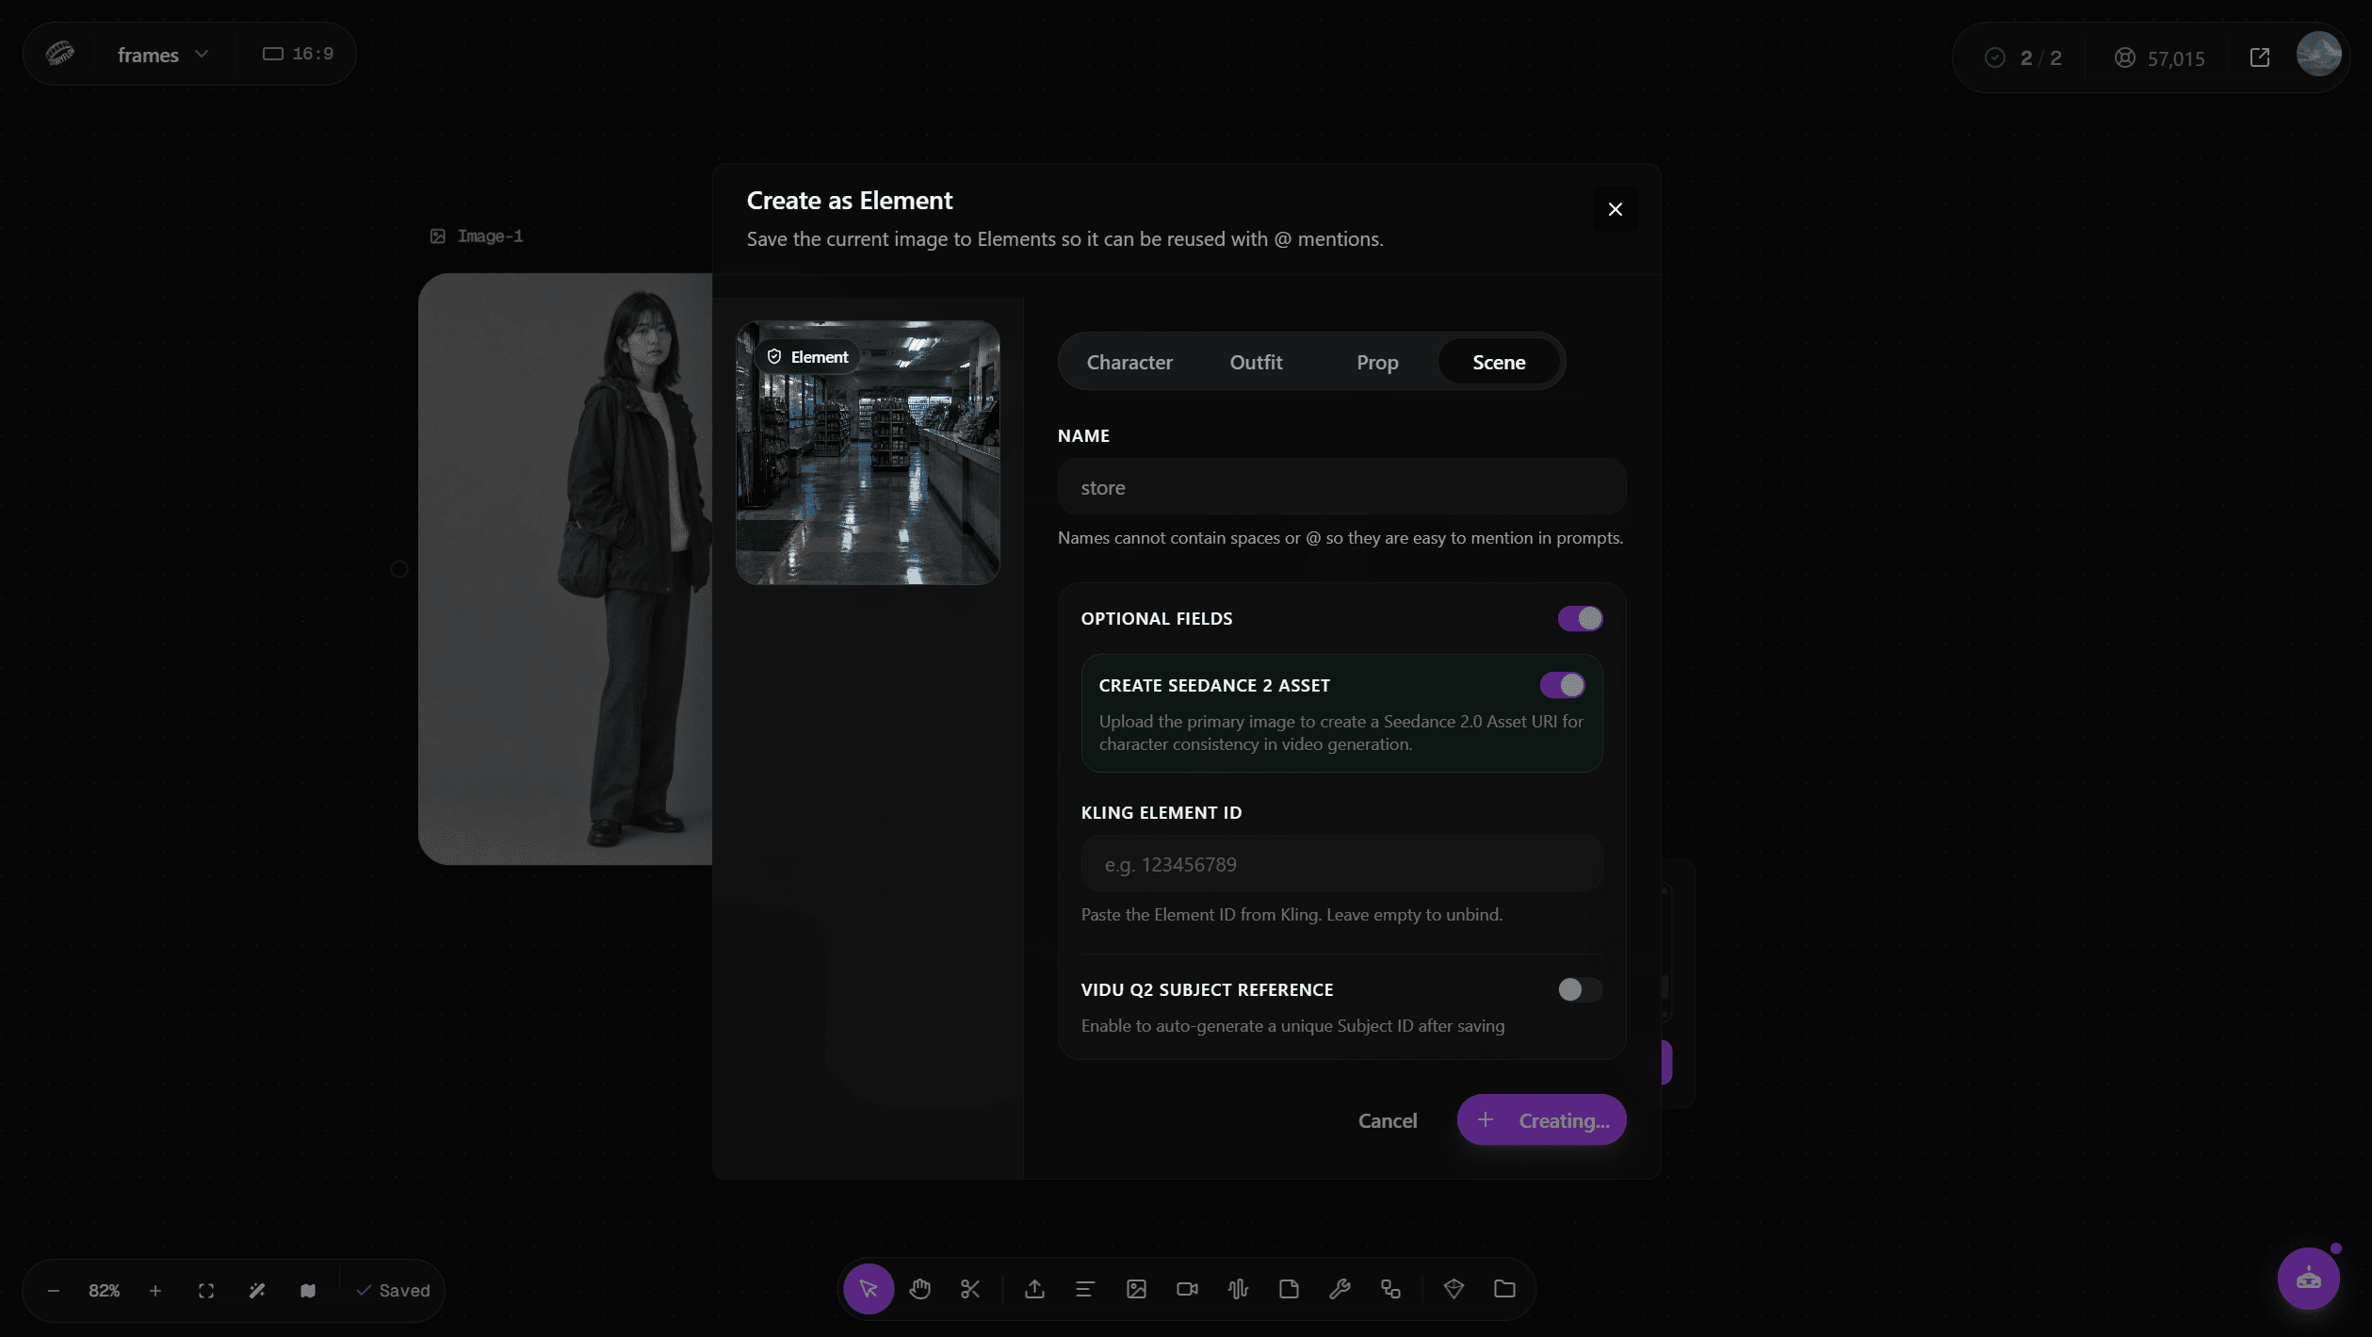Select the hand pan tool
The height and width of the screenshot is (1337, 2372).
point(919,1289)
